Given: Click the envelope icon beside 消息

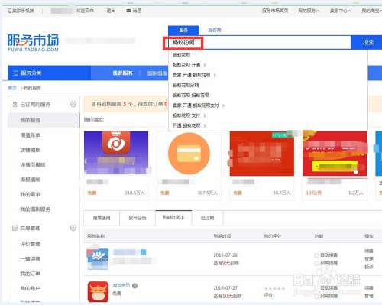Looking at the screenshot, I should point(129,11).
